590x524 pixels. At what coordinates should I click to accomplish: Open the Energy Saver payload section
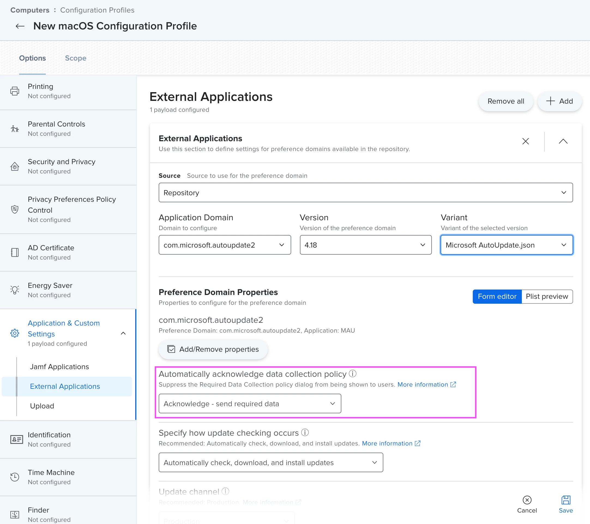[x=68, y=290]
